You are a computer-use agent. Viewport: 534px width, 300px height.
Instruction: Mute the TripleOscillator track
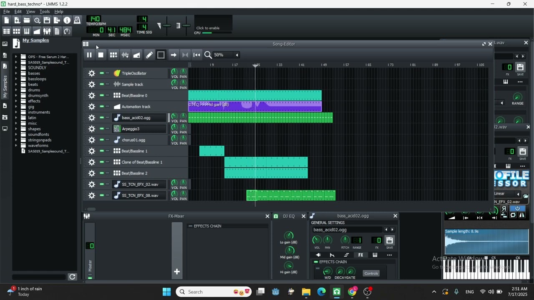[x=102, y=73]
